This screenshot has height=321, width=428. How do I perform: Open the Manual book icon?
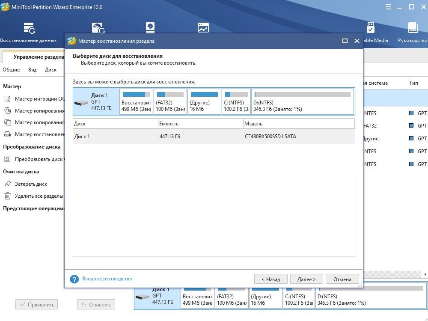coord(413,28)
